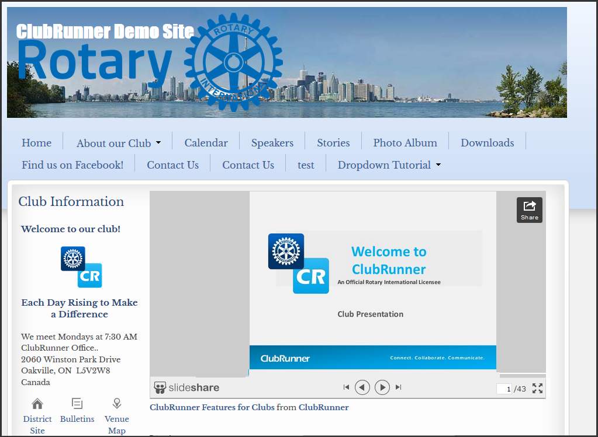Click Each Day Rising to Make a Difference
Viewport: 598px width, 437px height.
(79, 308)
